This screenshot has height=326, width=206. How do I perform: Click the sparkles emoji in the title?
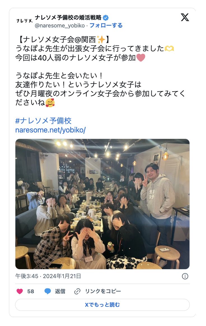click(101, 39)
